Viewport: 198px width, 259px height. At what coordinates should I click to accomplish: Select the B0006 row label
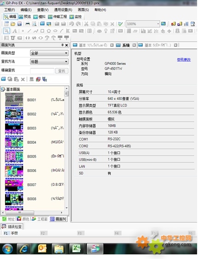click(x=32, y=171)
